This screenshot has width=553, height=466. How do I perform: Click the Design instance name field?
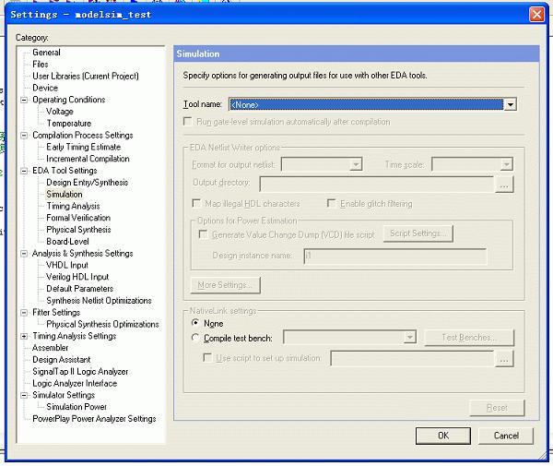coord(395,256)
